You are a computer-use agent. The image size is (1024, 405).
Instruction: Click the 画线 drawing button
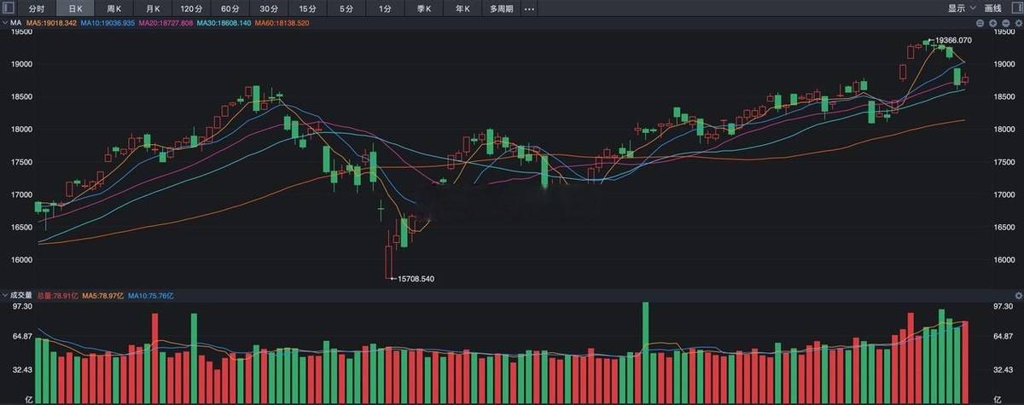click(993, 9)
